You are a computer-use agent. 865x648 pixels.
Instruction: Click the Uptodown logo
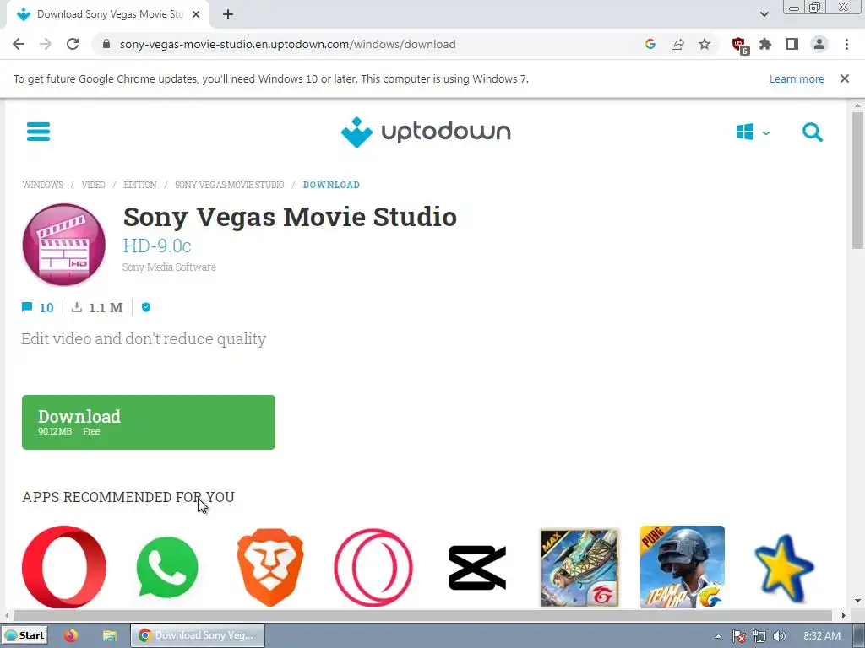click(426, 132)
